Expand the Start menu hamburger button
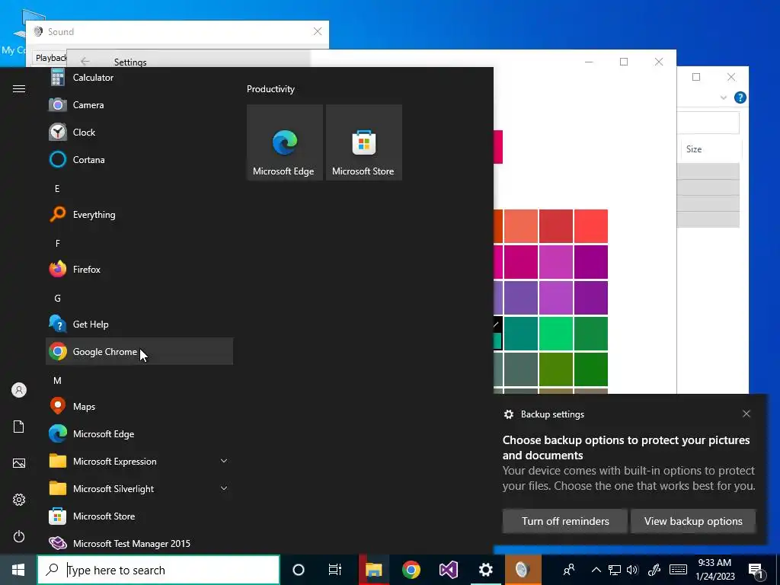The width and height of the screenshot is (780, 585). click(x=19, y=89)
